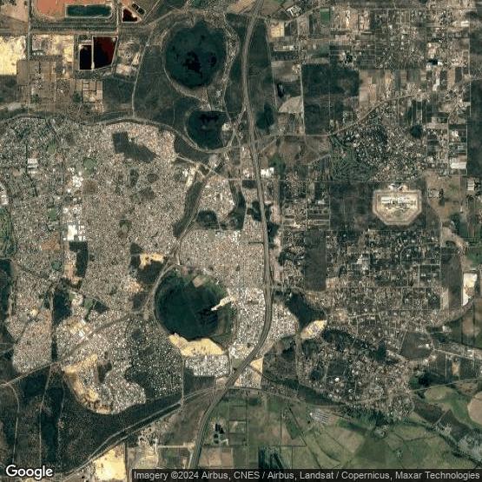This screenshot has height=482, width=482.
Task: Click the dark rectangular forest block east of the highway
Action: [314, 261]
